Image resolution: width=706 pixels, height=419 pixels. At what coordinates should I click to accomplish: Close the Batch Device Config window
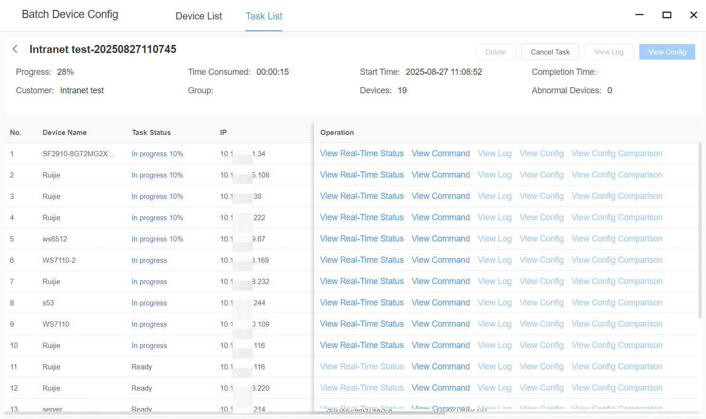point(694,15)
